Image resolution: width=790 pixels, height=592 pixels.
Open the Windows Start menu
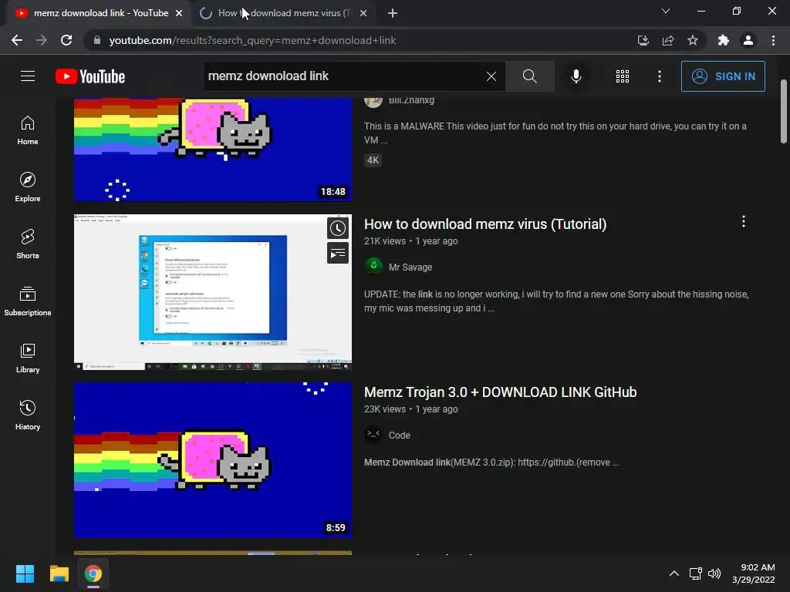[25, 573]
